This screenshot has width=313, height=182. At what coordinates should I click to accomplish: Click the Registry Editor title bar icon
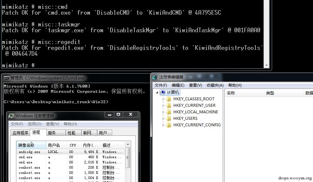[x=155, y=77]
